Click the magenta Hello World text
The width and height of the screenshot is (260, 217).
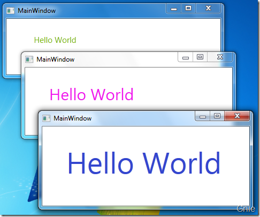91,94
